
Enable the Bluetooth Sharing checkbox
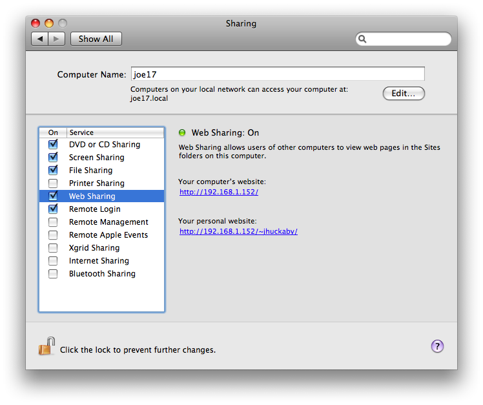tap(53, 274)
